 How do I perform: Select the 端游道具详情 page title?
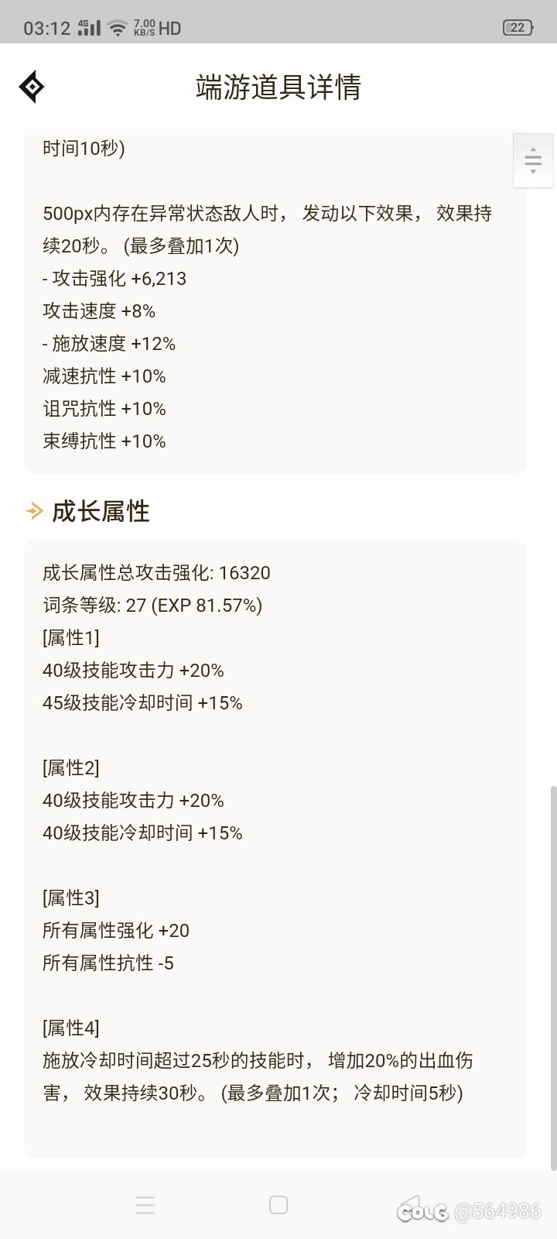tap(278, 87)
